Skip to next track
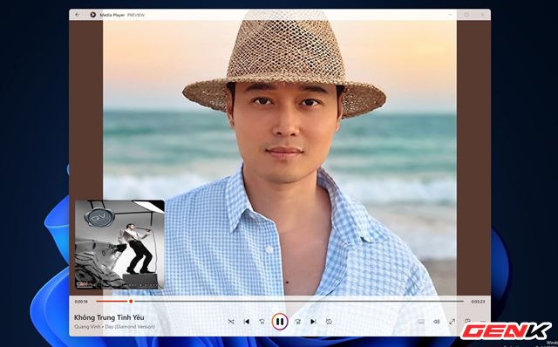 pyautogui.click(x=313, y=322)
